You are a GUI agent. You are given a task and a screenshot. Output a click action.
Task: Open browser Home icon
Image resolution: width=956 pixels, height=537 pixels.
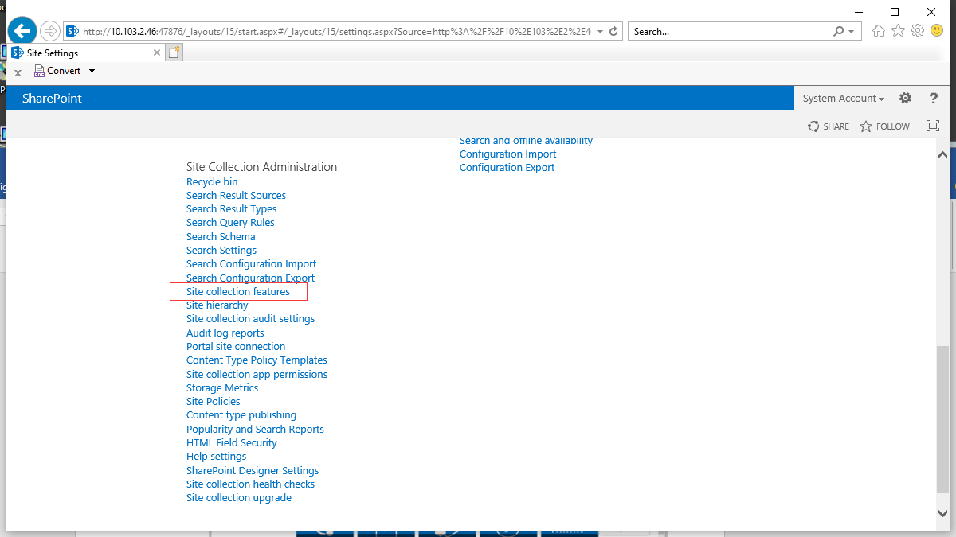pos(879,31)
